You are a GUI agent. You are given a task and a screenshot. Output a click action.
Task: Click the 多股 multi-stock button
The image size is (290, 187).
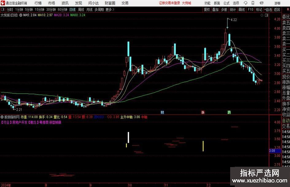coord(224,10)
